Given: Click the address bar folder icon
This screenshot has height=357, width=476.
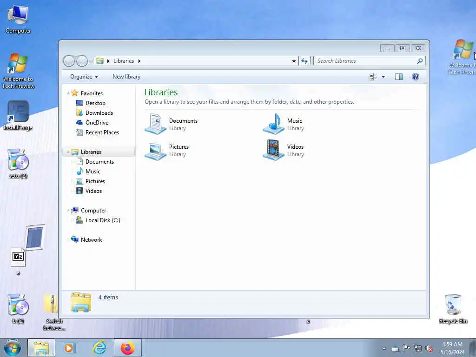Looking at the screenshot, I should point(100,61).
